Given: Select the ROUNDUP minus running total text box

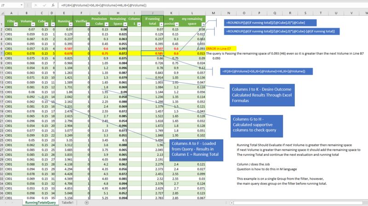Looking at the screenshot, I should [x=282, y=31].
